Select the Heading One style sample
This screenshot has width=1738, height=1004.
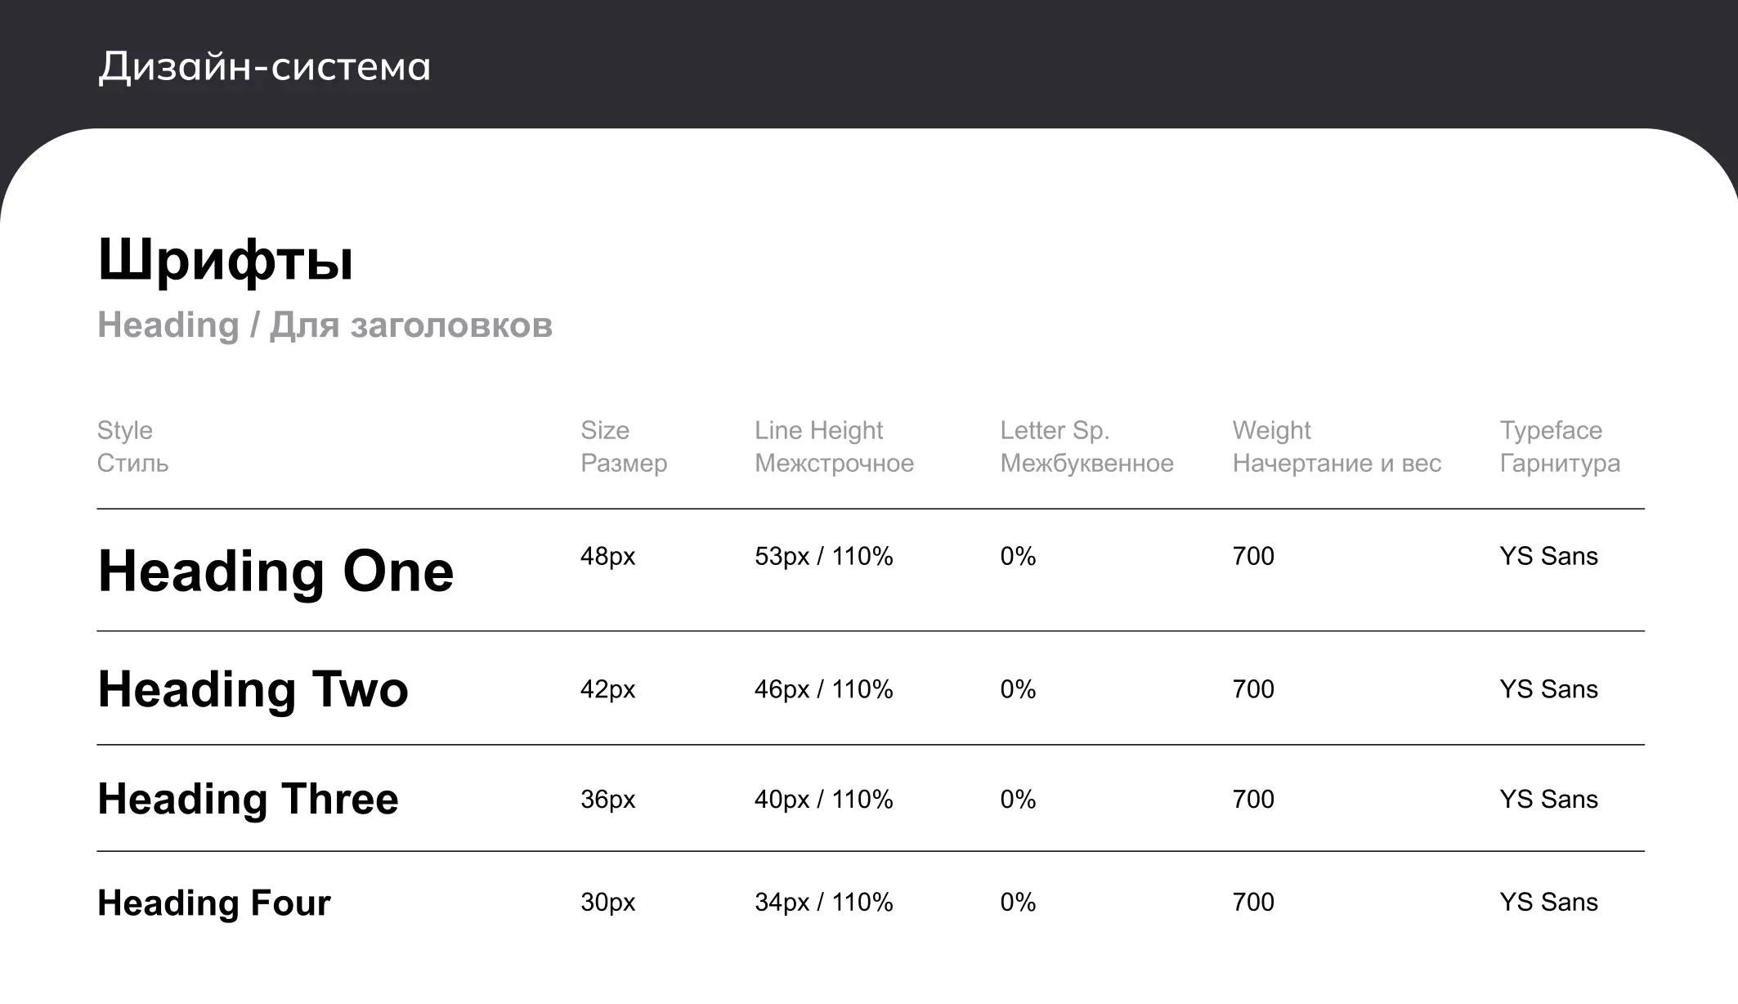tap(275, 571)
